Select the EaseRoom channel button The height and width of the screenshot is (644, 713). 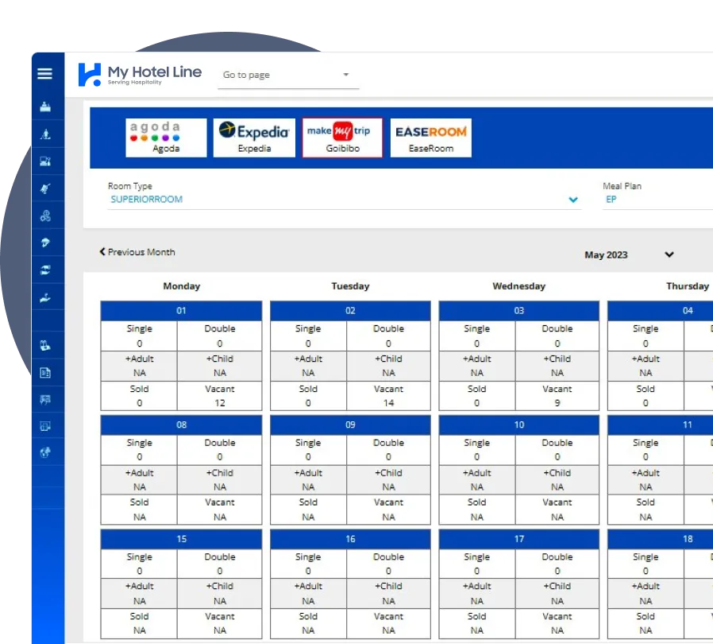pos(430,137)
